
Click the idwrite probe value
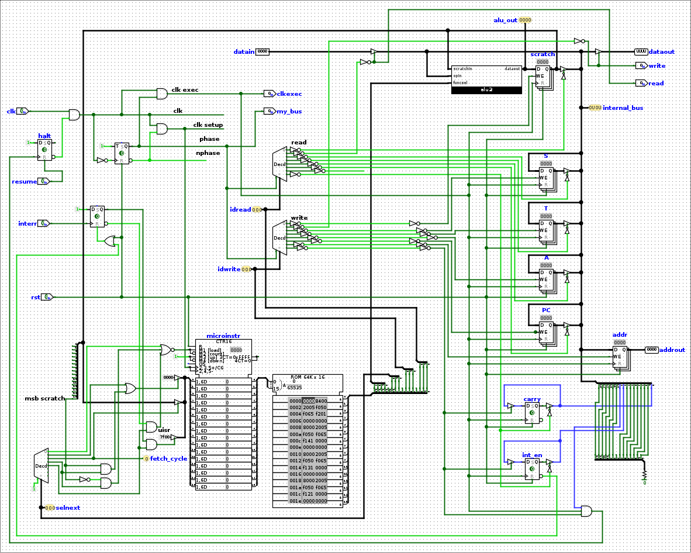pos(246,269)
